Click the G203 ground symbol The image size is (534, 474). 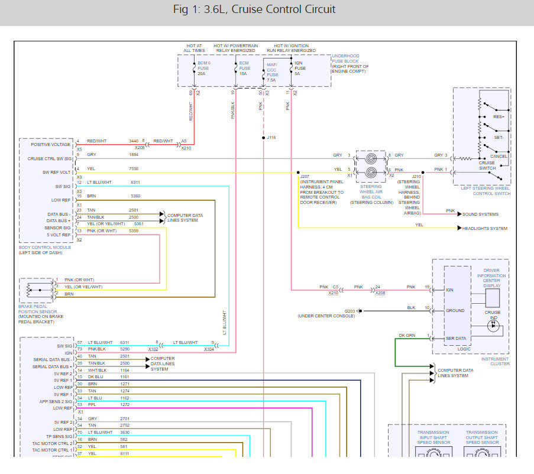[358, 311]
